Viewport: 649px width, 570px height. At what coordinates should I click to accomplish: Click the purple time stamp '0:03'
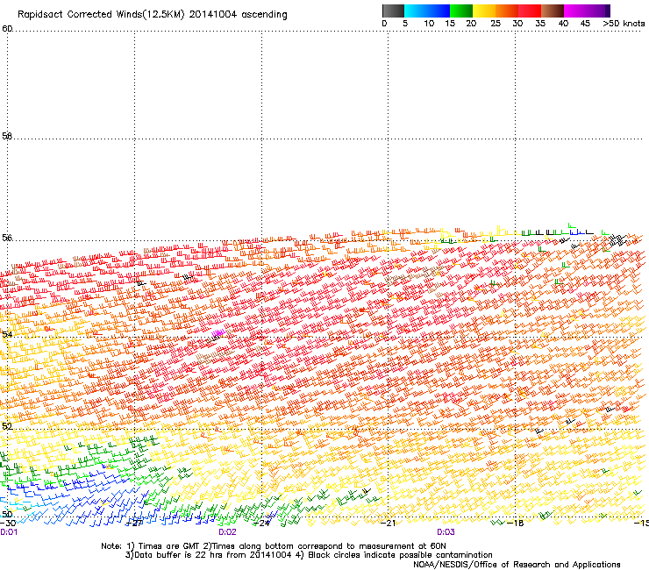pos(446,532)
